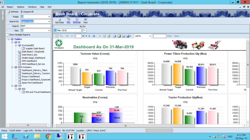Collapse the BI folder node
The height and width of the screenshot is (140, 250).
[12, 42]
